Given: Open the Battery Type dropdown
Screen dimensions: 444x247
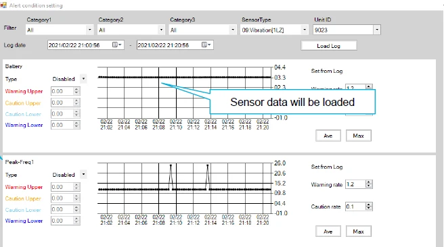Looking at the screenshot, I should (x=83, y=79).
